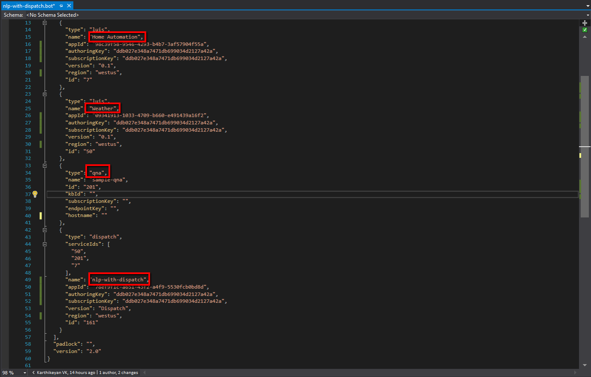
Task: Click the lightbulb quick actions icon
Action: coord(35,194)
